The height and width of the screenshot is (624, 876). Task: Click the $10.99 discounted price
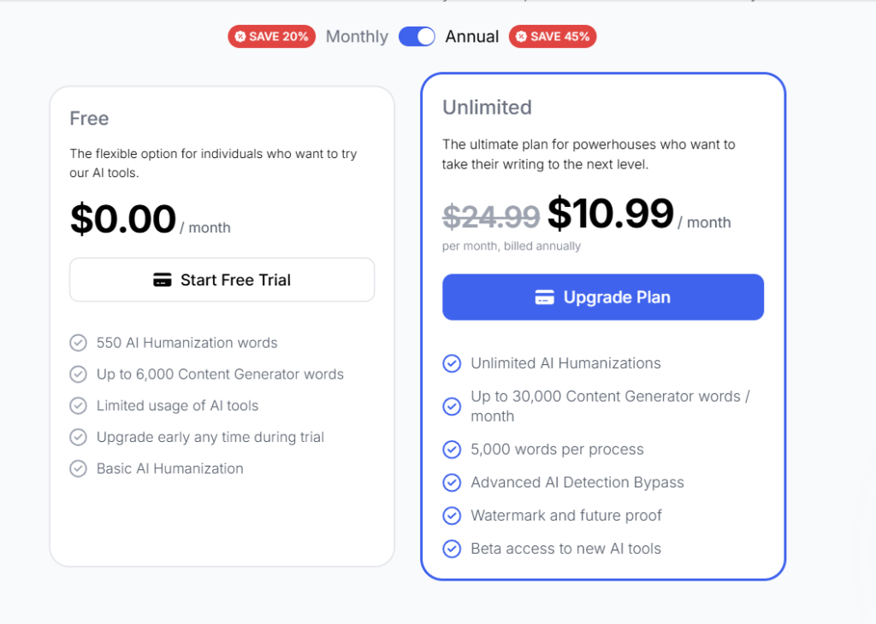(610, 214)
